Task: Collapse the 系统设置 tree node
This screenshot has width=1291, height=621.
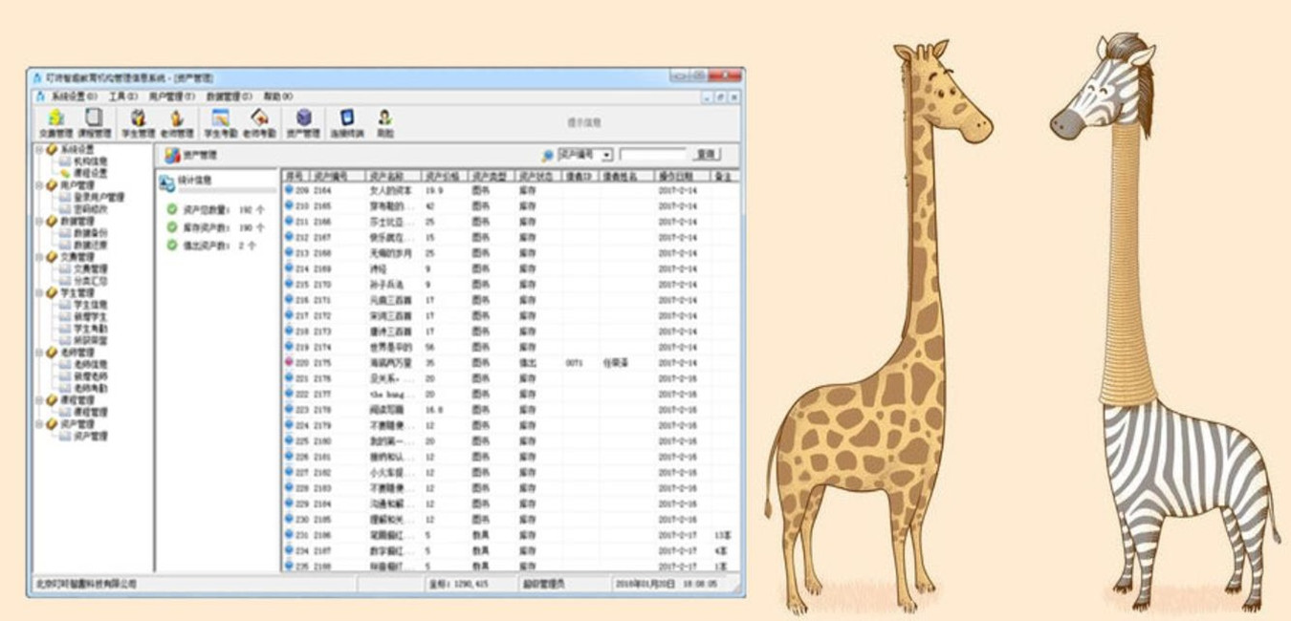Action: coord(39,150)
